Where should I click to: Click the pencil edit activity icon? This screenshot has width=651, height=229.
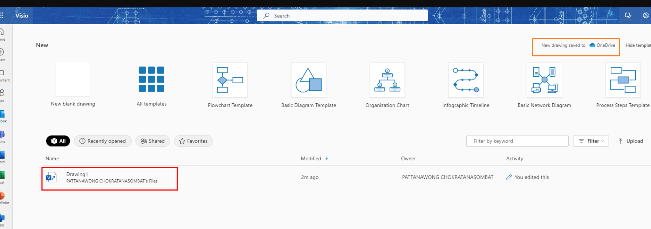click(x=509, y=178)
